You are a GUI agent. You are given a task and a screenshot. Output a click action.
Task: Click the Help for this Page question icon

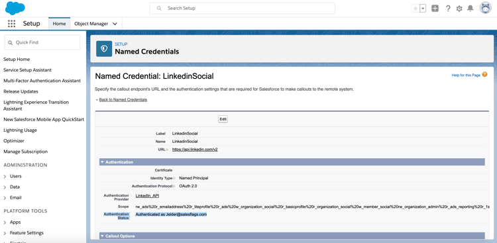[484, 75]
